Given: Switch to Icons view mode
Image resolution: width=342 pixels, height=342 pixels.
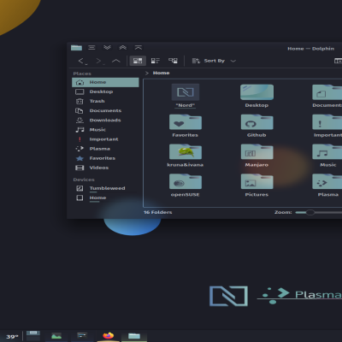Looking at the screenshot, I should [x=138, y=61].
